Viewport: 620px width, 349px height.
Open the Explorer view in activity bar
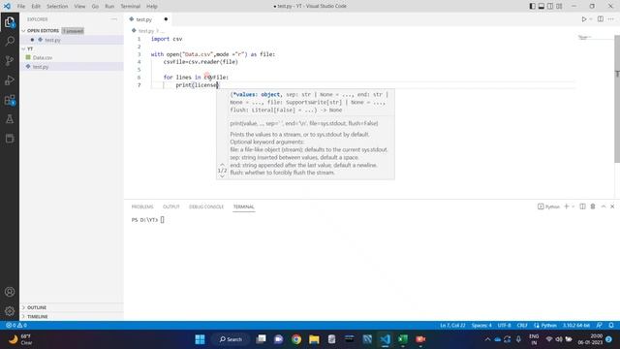pos(10,22)
